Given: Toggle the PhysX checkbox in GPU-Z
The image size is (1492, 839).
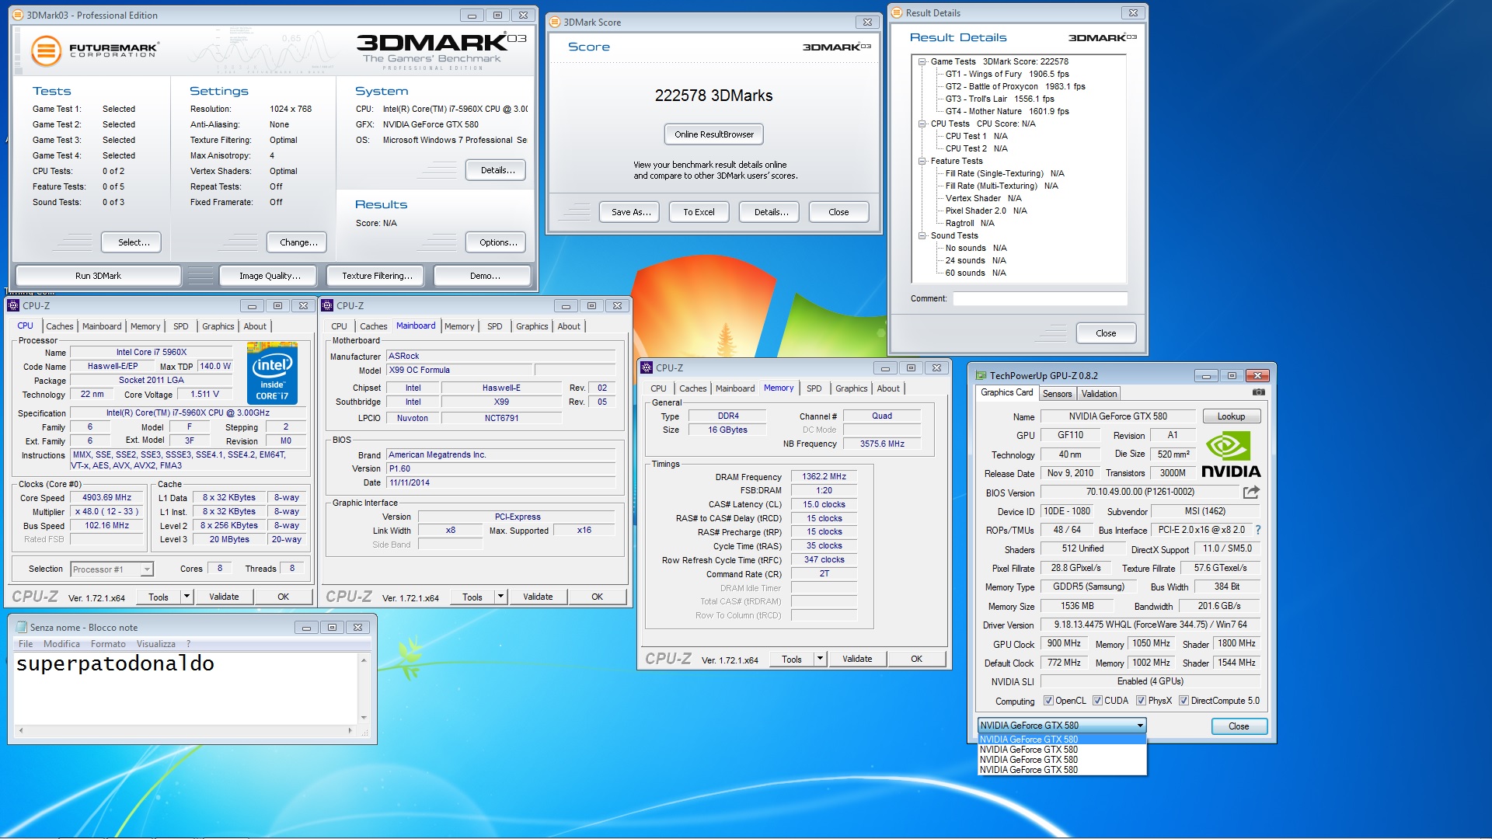Looking at the screenshot, I should [x=1141, y=701].
